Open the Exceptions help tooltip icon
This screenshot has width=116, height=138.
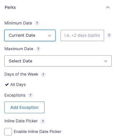[x=30, y=95]
